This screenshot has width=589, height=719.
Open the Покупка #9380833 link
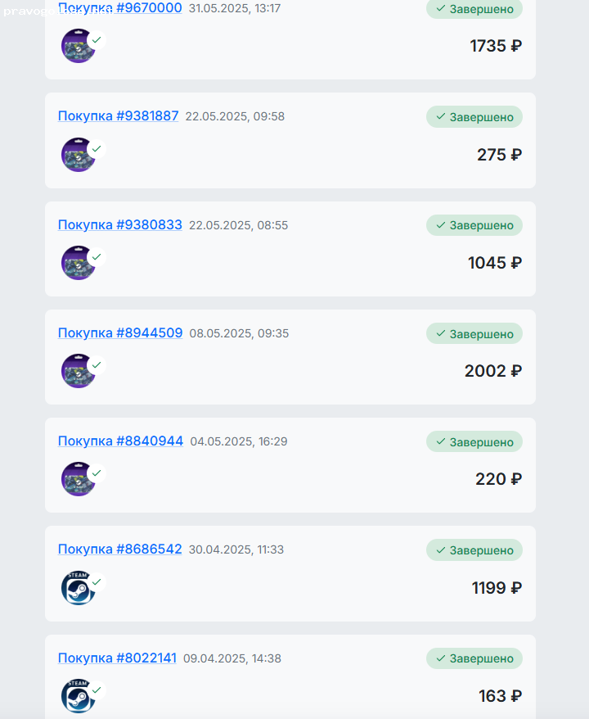click(x=119, y=224)
